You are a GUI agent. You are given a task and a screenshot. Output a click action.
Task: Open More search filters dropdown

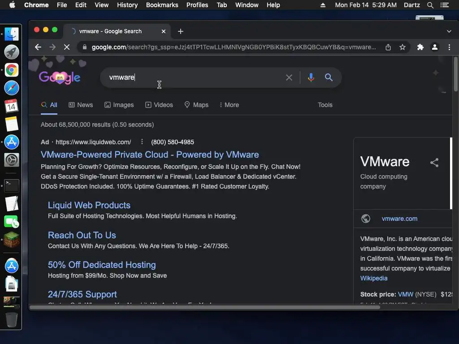(229, 105)
